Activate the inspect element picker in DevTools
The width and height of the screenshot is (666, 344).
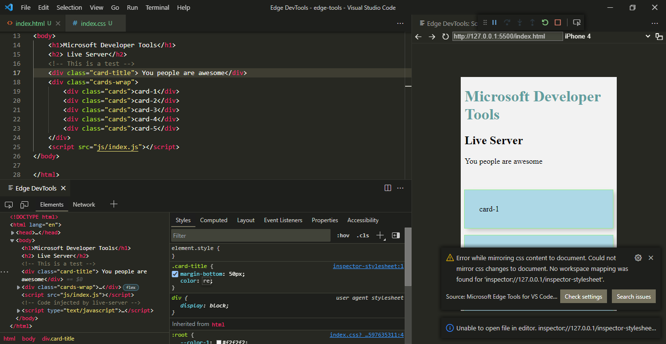click(8, 205)
